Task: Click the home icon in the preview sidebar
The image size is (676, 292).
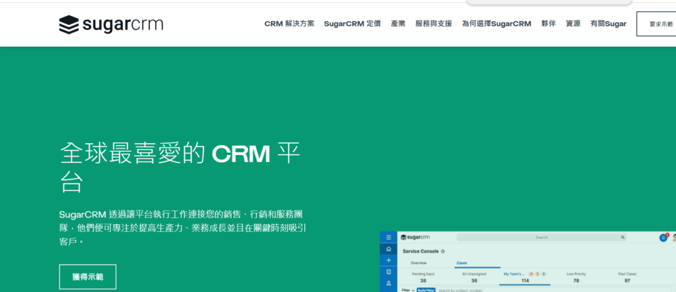Action: (x=389, y=249)
